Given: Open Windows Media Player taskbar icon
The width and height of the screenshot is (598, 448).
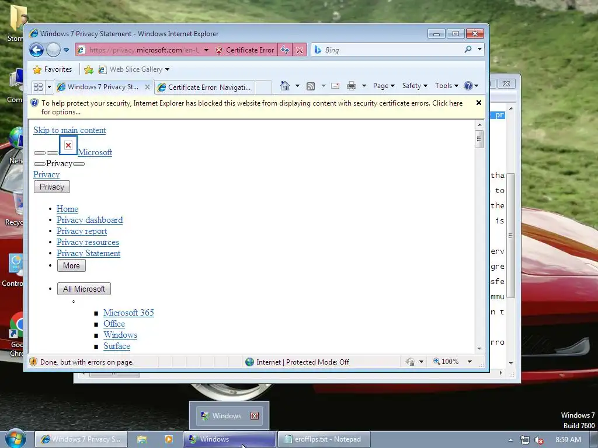Looking at the screenshot, I should 169,439.
